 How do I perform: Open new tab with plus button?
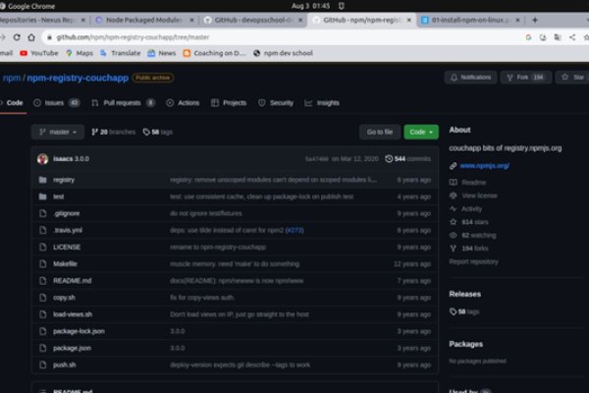535,20
